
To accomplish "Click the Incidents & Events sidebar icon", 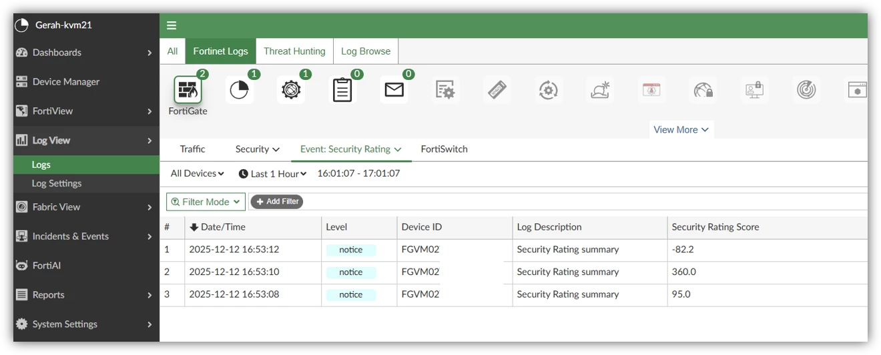I will coord(21,236).
